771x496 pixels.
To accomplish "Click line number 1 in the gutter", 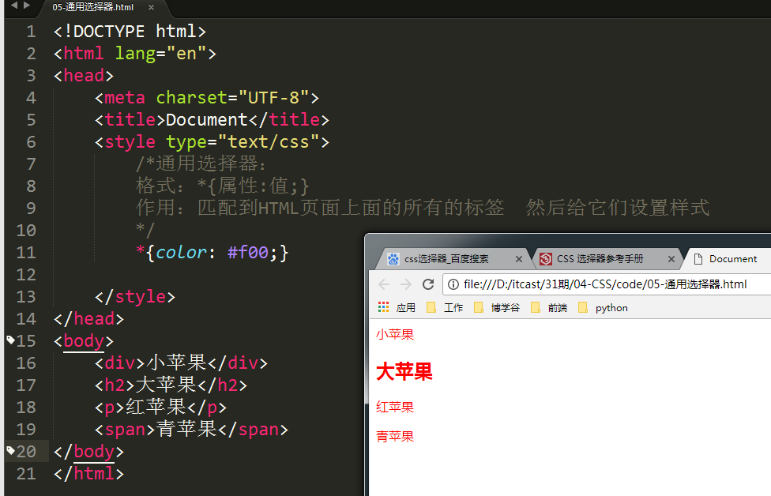I will (x=31, y=32).
